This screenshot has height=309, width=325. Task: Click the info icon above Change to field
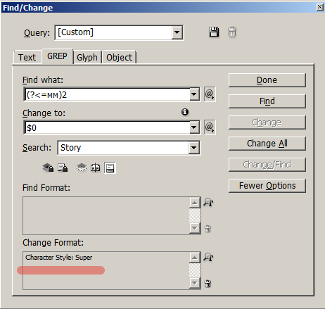185,112
